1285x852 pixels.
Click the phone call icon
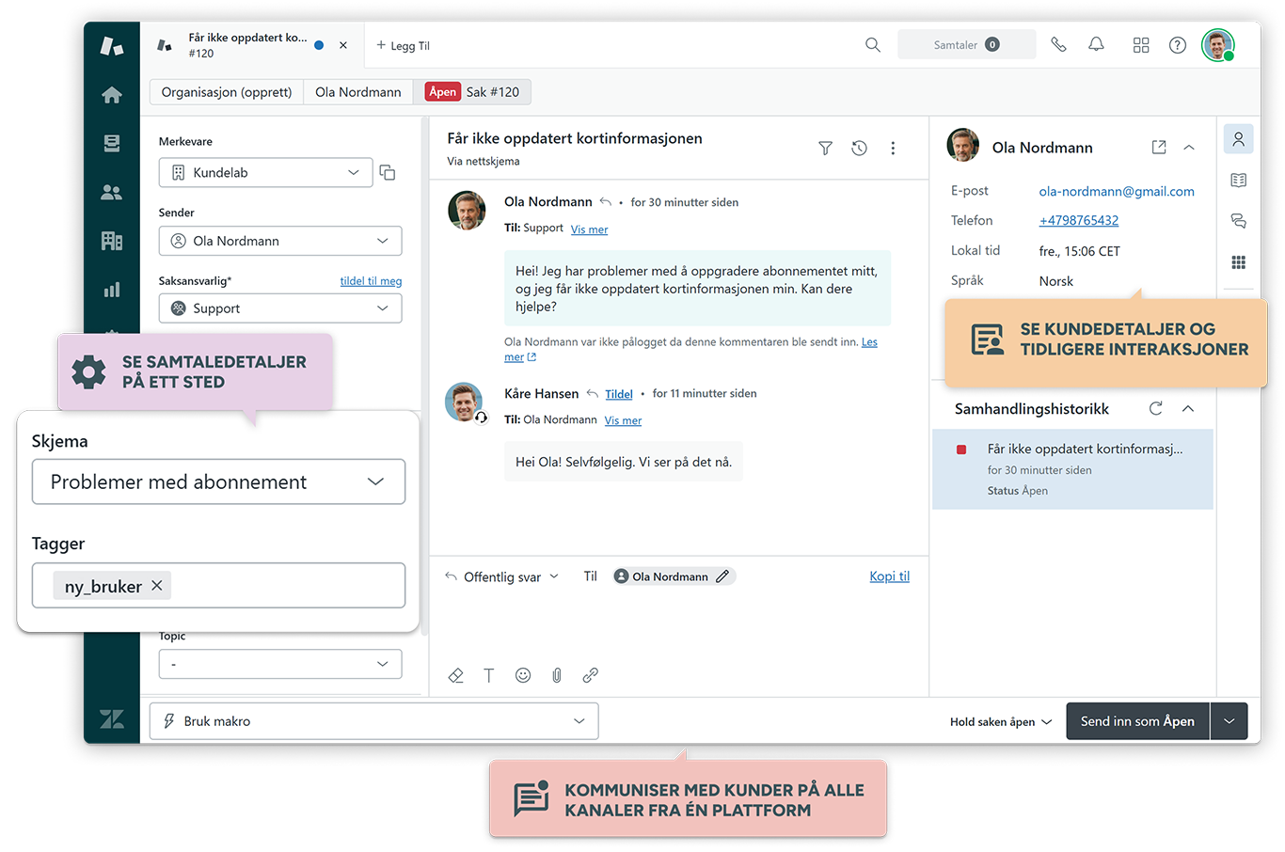click(x=1058, y=45)
